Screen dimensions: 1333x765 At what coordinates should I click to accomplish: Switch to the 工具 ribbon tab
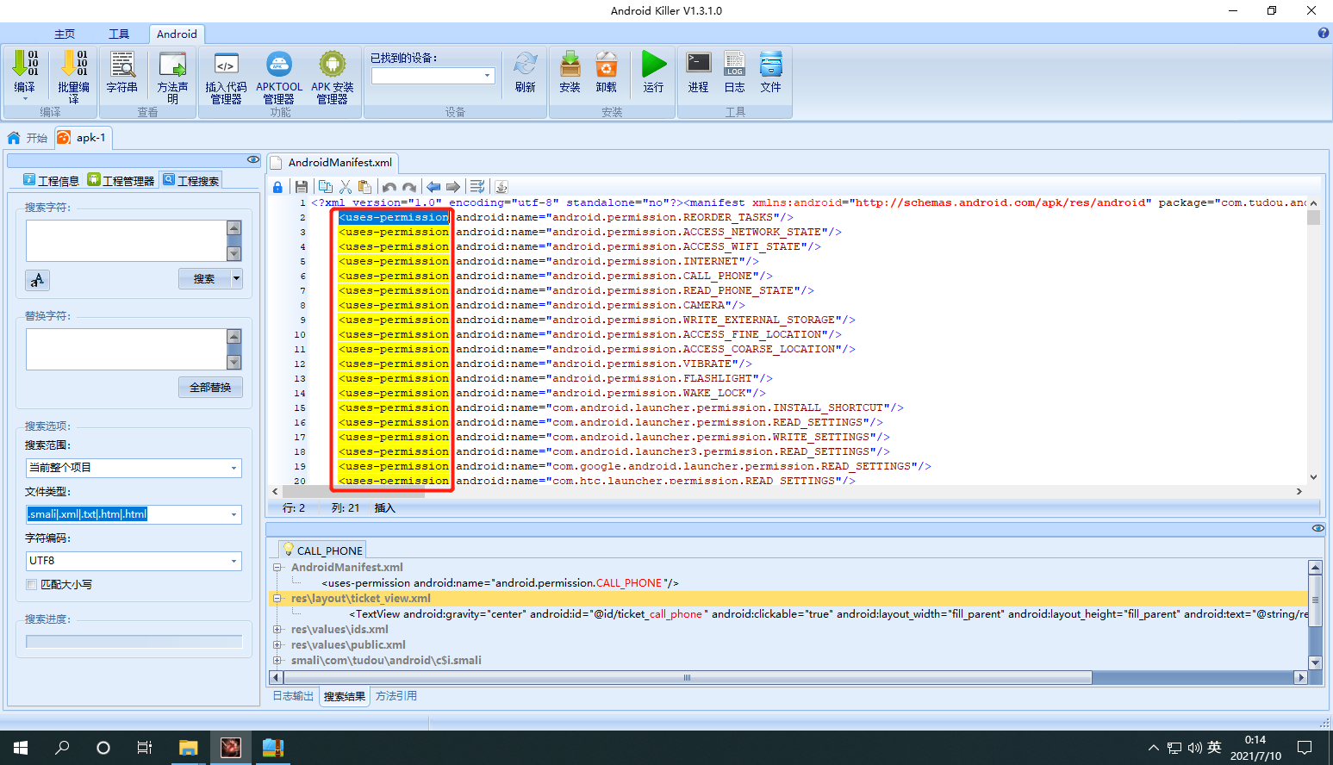(119, 34)
